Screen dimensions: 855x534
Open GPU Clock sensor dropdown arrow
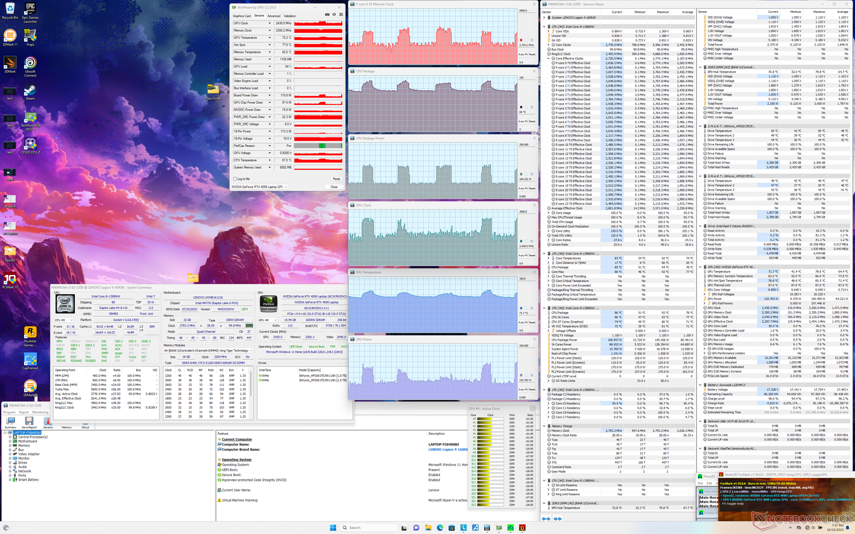point(269,23)
